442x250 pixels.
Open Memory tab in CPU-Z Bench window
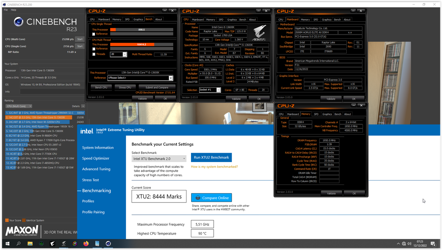tap(117, 19)
